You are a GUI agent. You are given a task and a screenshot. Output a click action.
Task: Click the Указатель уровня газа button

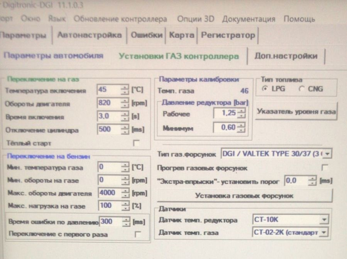click(296, 111)
